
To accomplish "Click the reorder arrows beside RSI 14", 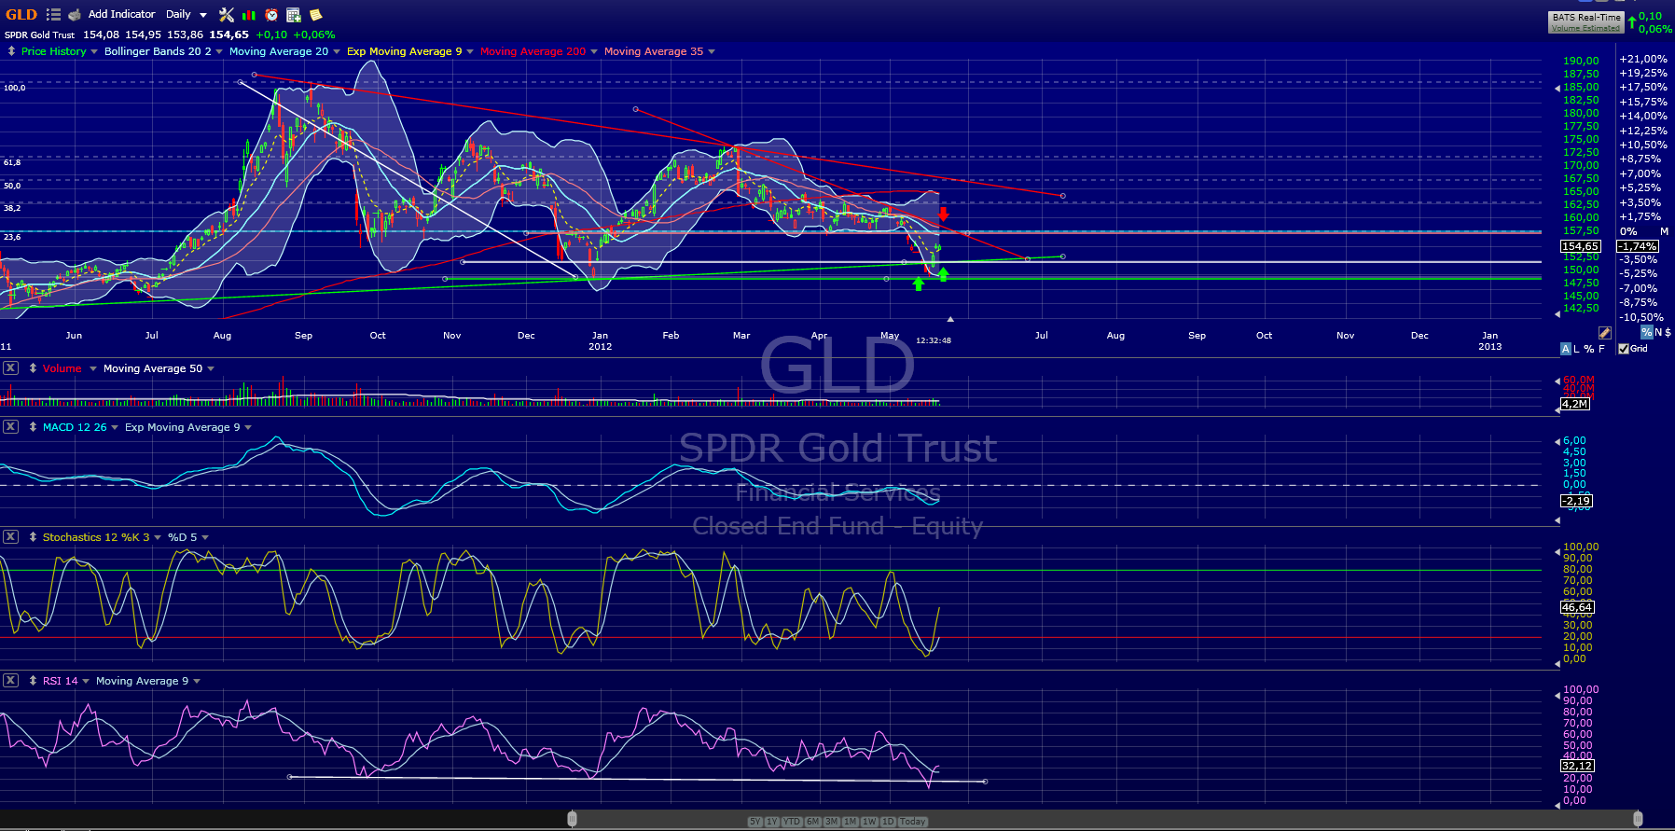I will coord(33,681).
